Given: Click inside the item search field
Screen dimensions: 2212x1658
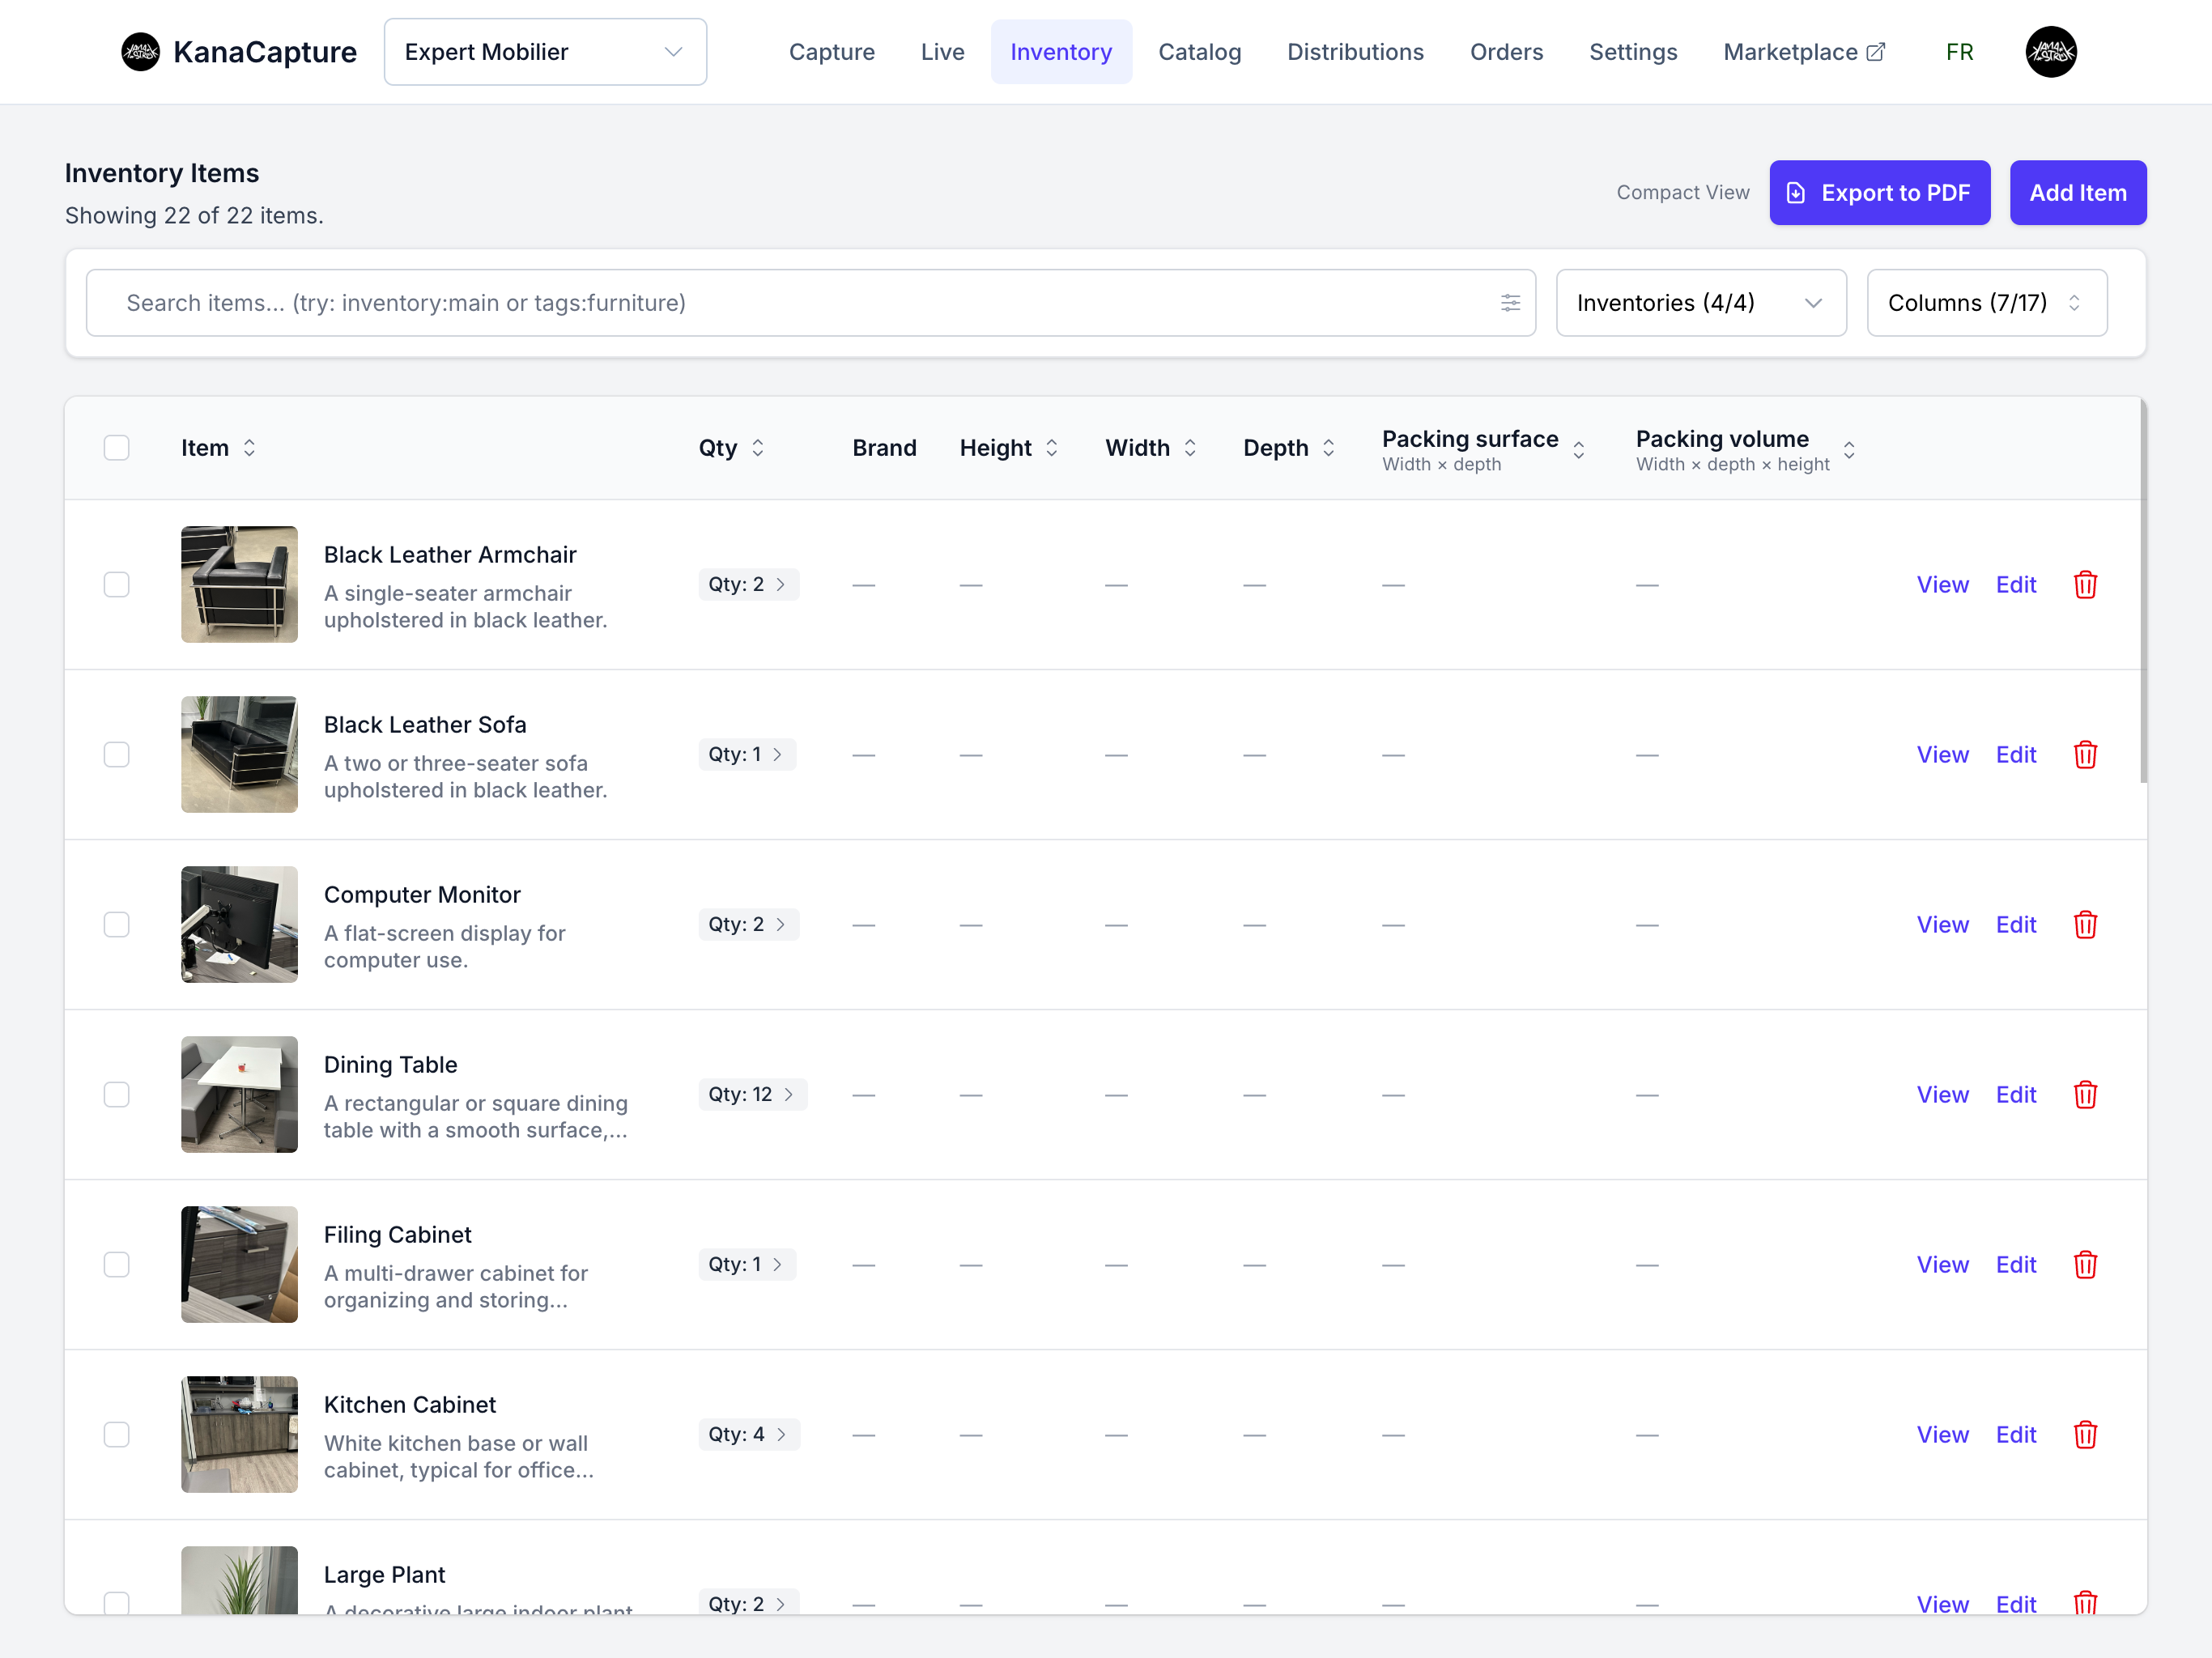Looking at the screenshot, I should pos(700,303).
